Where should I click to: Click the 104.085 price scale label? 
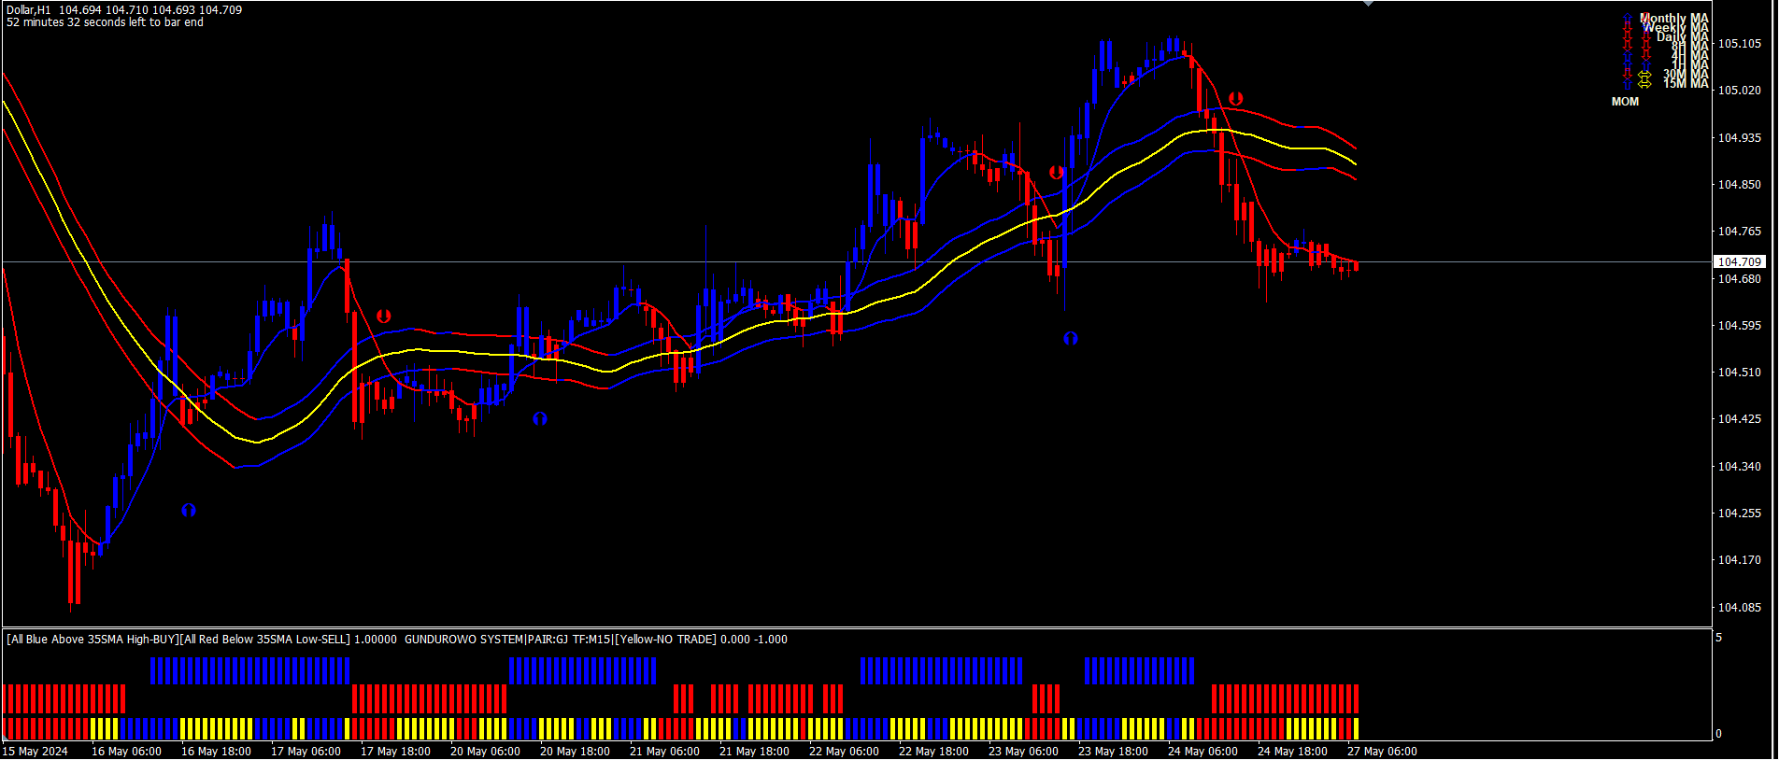coord(1740,608)
